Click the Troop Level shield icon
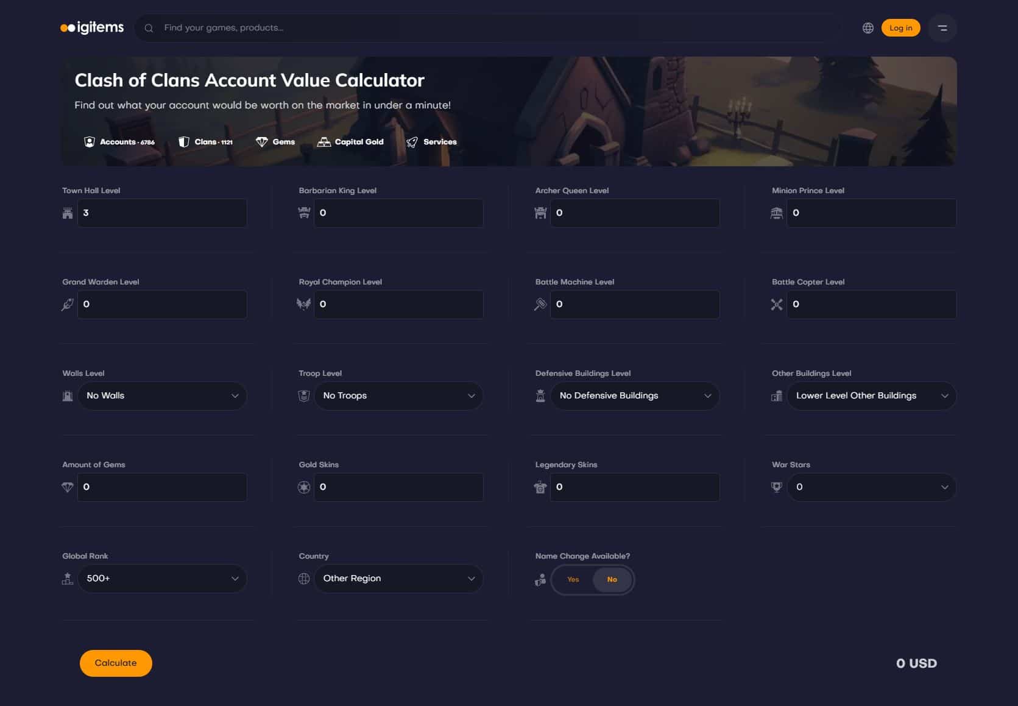This screenshot has width=1018, height=706. tap(304, 396)
